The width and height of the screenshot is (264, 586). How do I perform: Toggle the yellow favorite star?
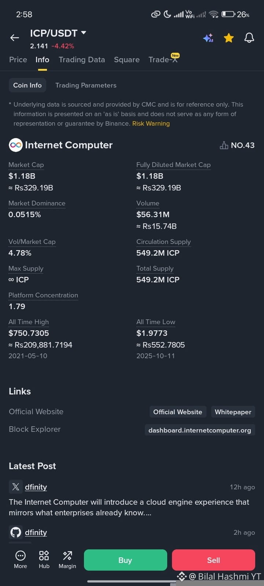coord(229,38)
